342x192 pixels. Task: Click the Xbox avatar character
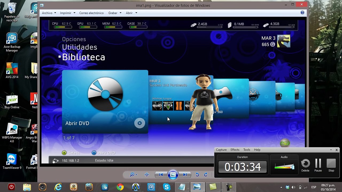pos(203,102)
